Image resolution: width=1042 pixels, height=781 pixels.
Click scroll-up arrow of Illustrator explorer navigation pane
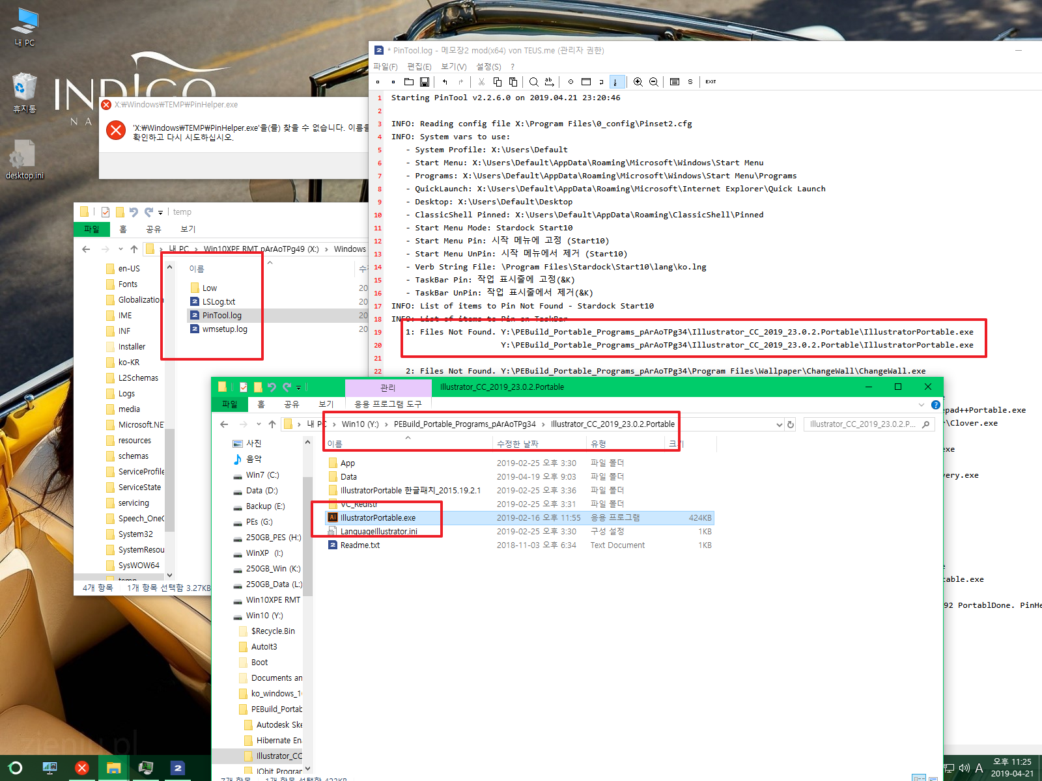tap(307, 443)
